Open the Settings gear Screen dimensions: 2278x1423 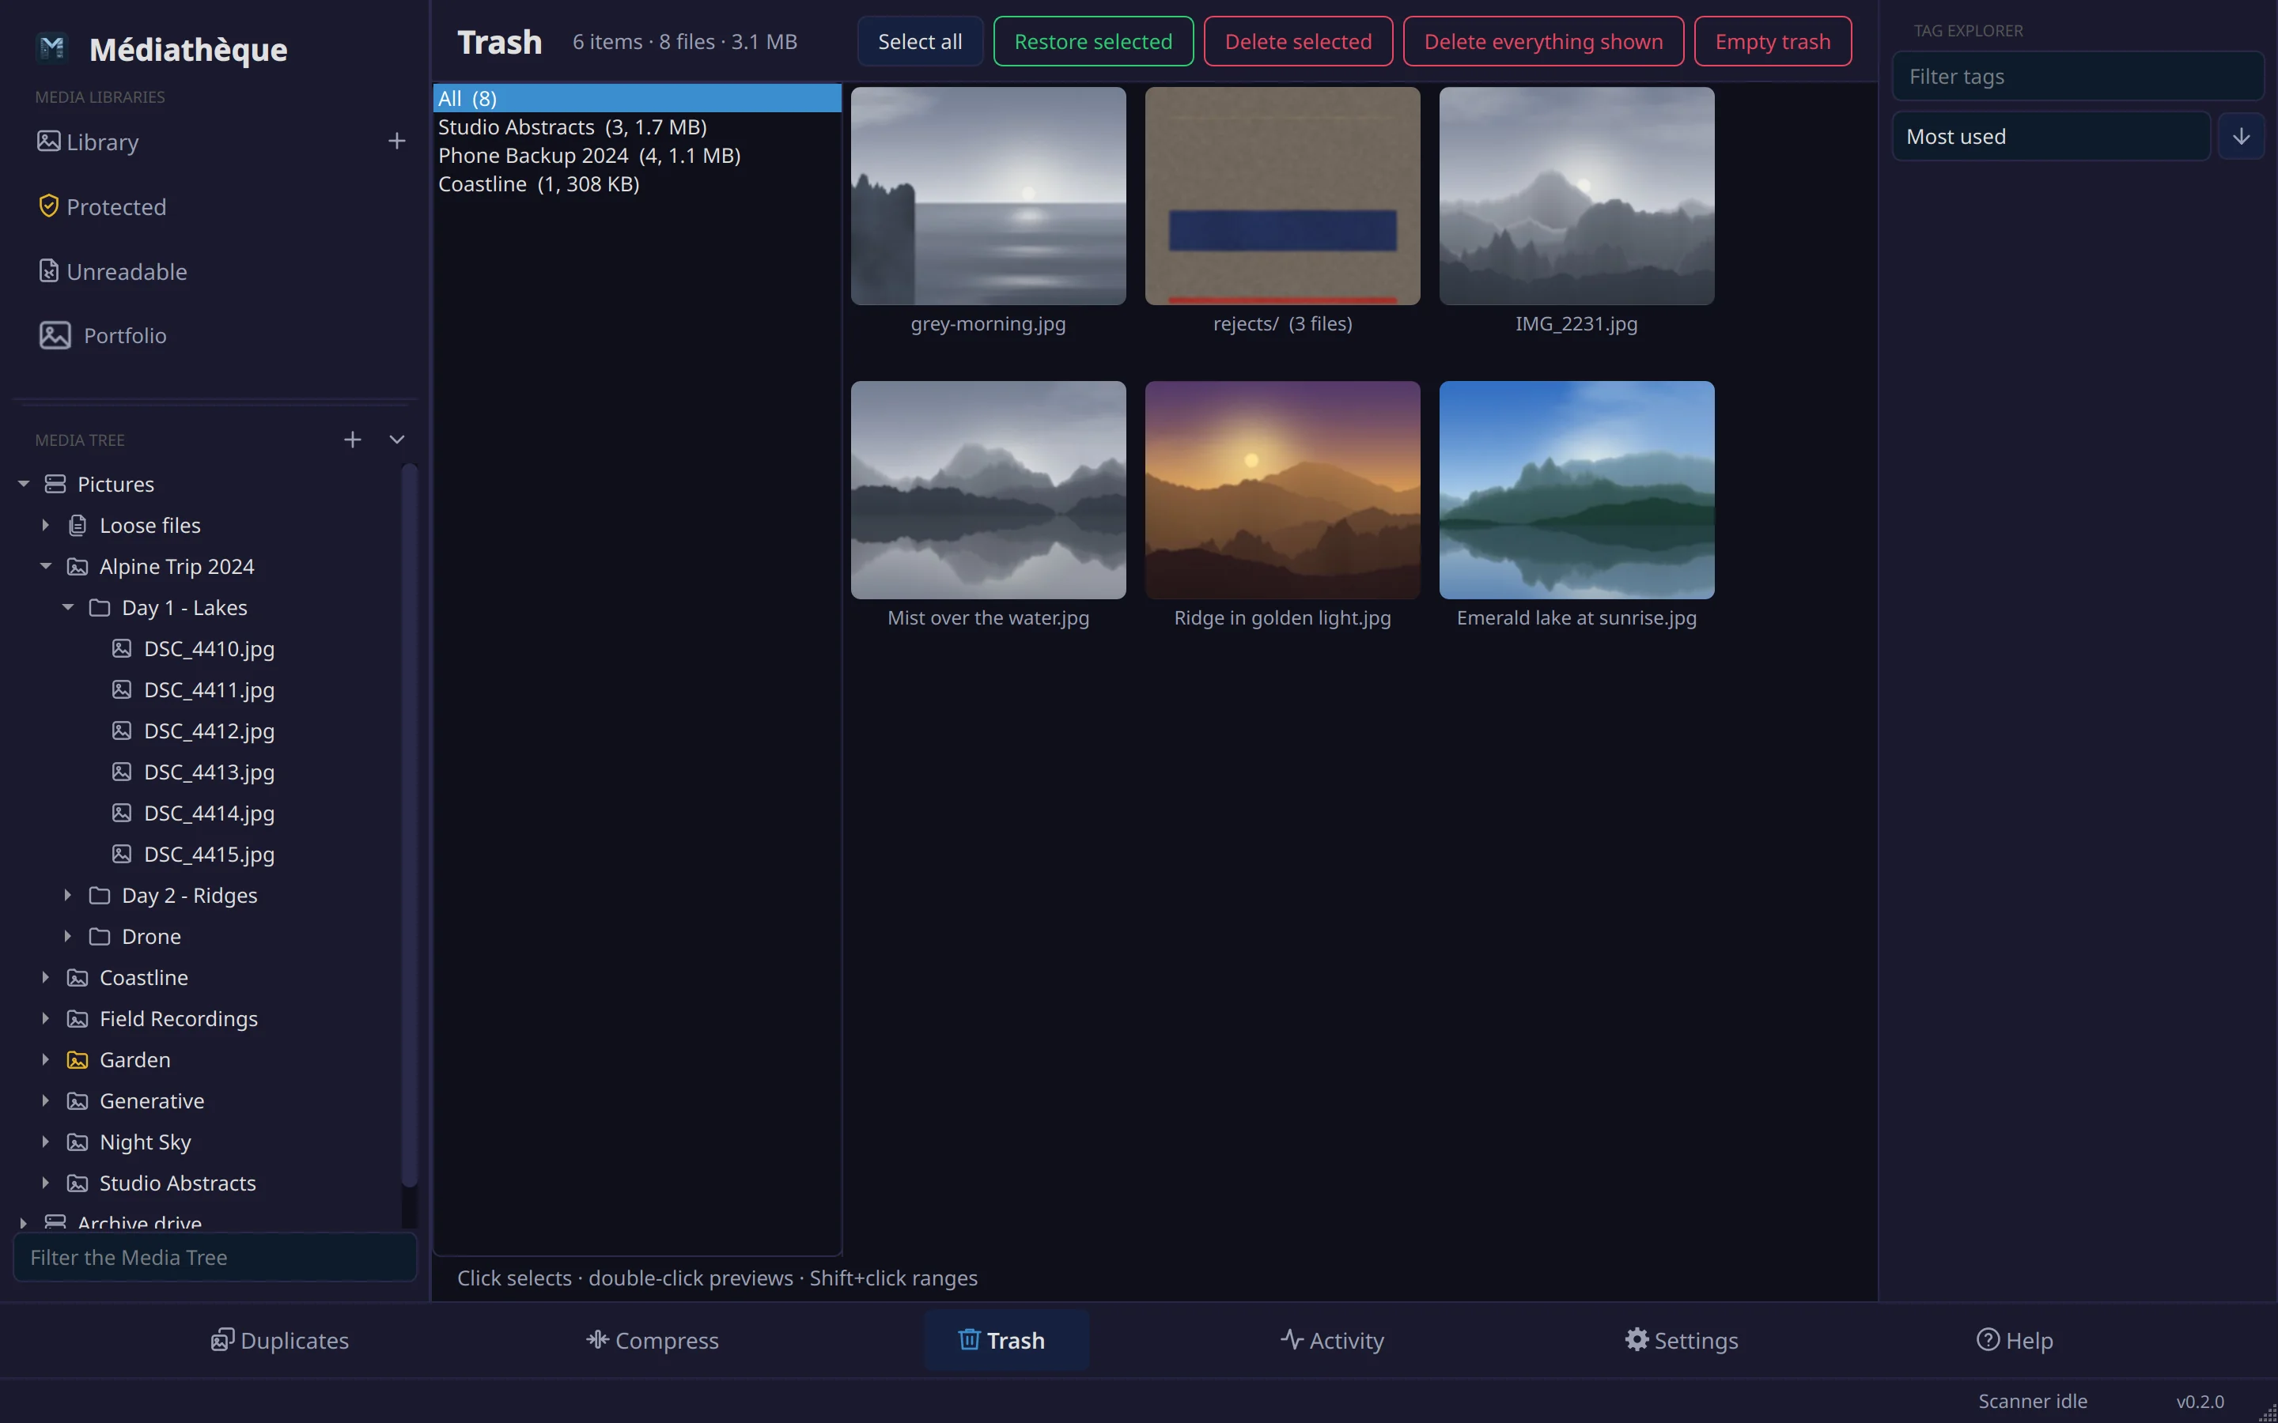click(x=1681, y=1340)
